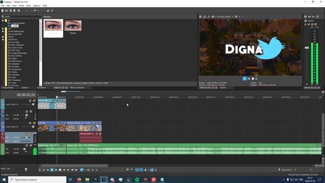This screenshot has height=183, width=325.
Task: Select GPU Accelerated in plugin tree
Action: point(15,34)
